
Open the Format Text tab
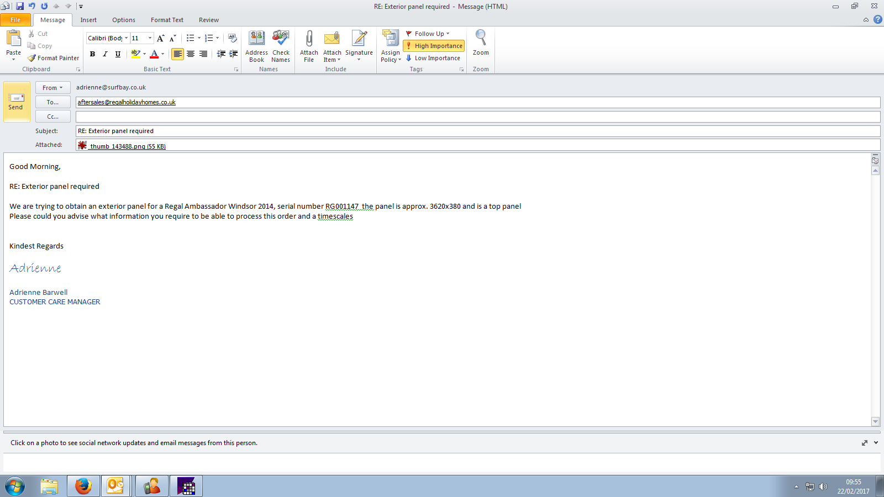[167, 20]
